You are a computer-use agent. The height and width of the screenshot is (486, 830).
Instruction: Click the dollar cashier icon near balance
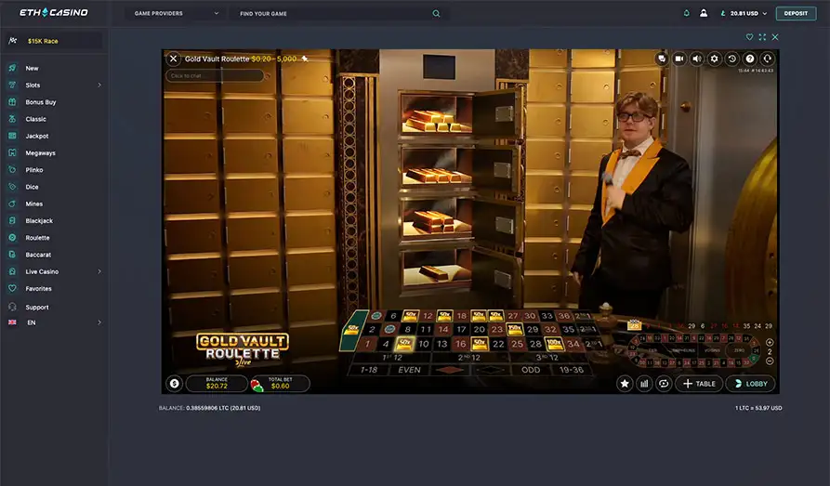point(174,383)
